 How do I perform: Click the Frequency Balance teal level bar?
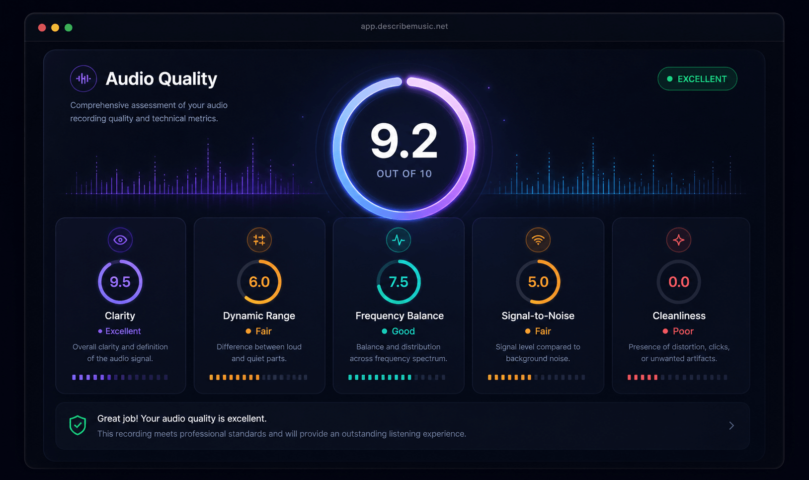tap(397, 378)
